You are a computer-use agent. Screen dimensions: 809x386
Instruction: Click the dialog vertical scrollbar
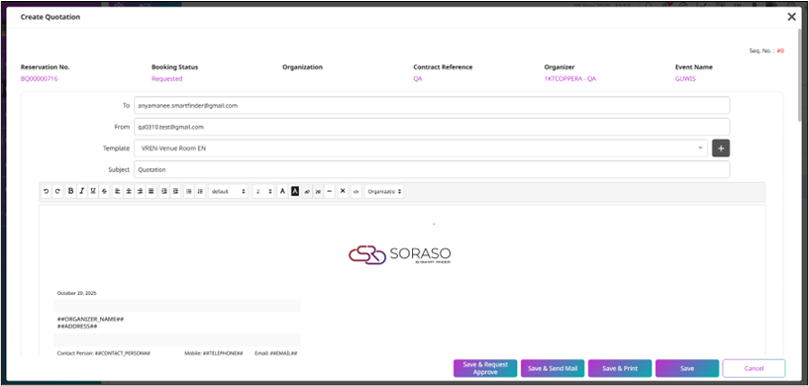click(x=800, y=75)
